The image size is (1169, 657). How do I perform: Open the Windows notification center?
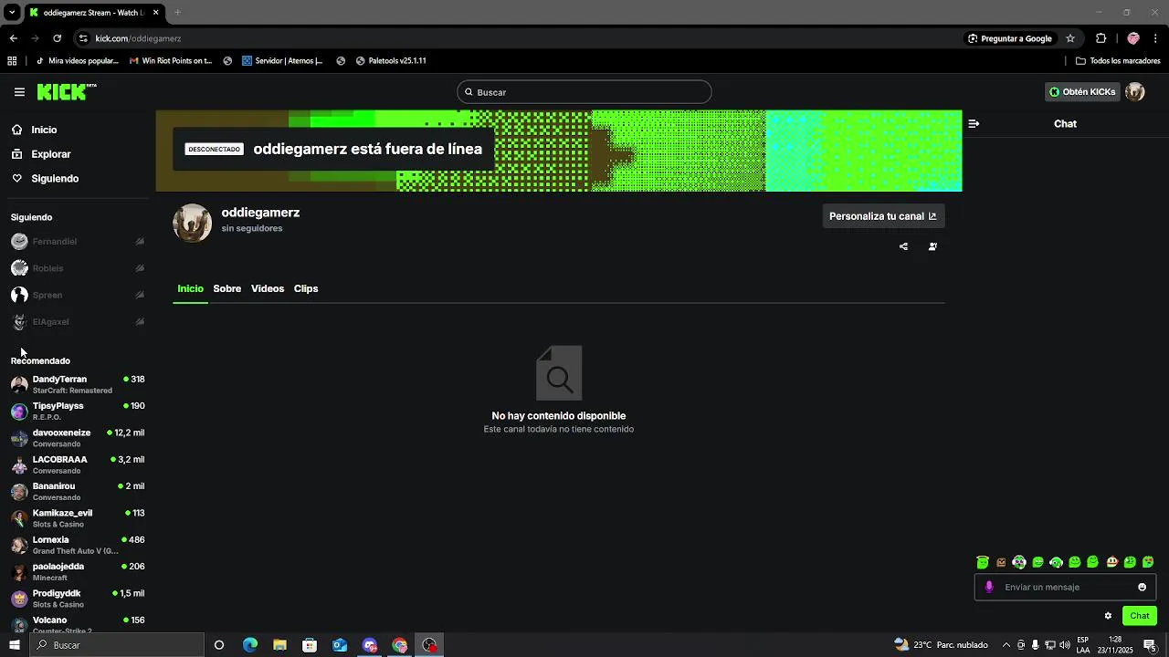[x=1150, y=645]
